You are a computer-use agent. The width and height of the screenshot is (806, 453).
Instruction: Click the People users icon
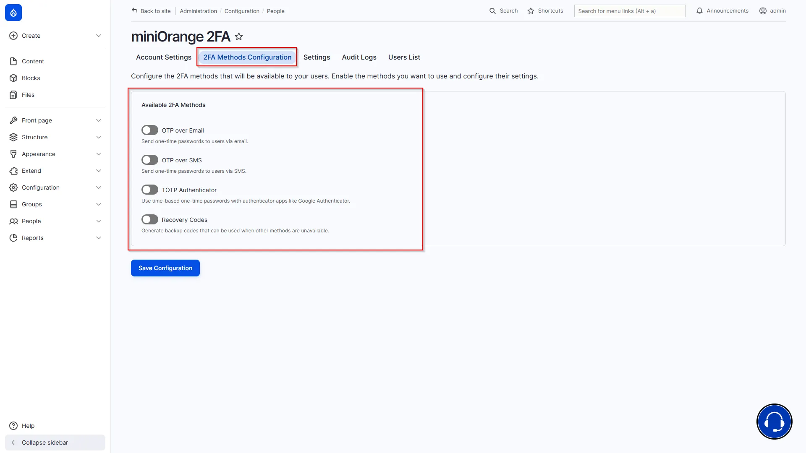coord(13,221)
